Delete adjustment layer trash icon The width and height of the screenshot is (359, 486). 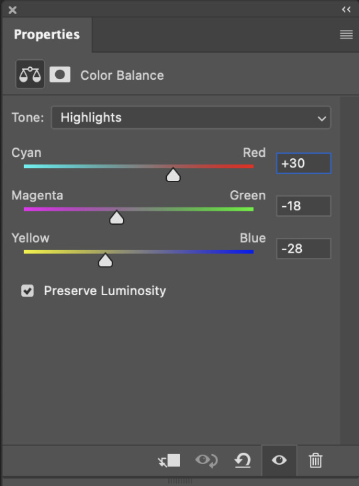coord(315,460)
